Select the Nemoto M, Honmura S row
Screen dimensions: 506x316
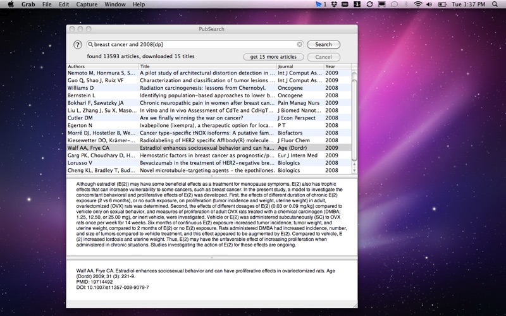pos(209,73)
